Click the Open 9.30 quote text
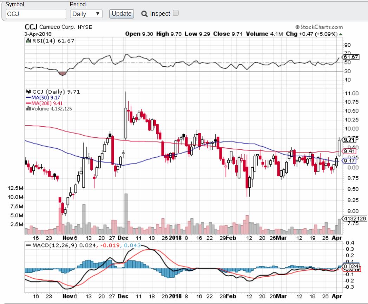 [x=139, y=34]
